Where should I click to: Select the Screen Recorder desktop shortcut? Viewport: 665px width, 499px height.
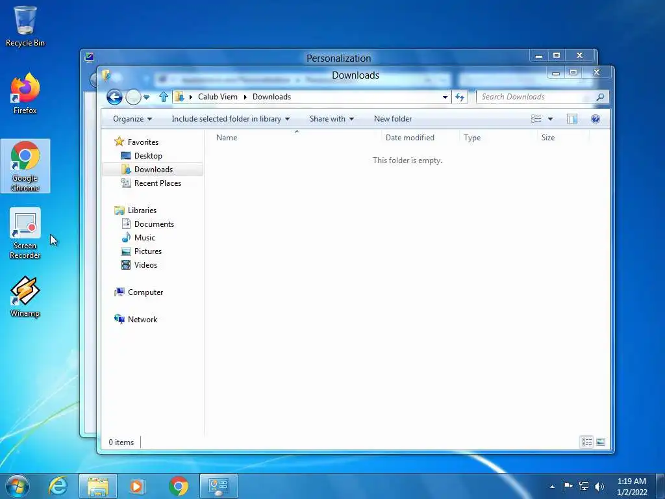[x=25, y=233]
